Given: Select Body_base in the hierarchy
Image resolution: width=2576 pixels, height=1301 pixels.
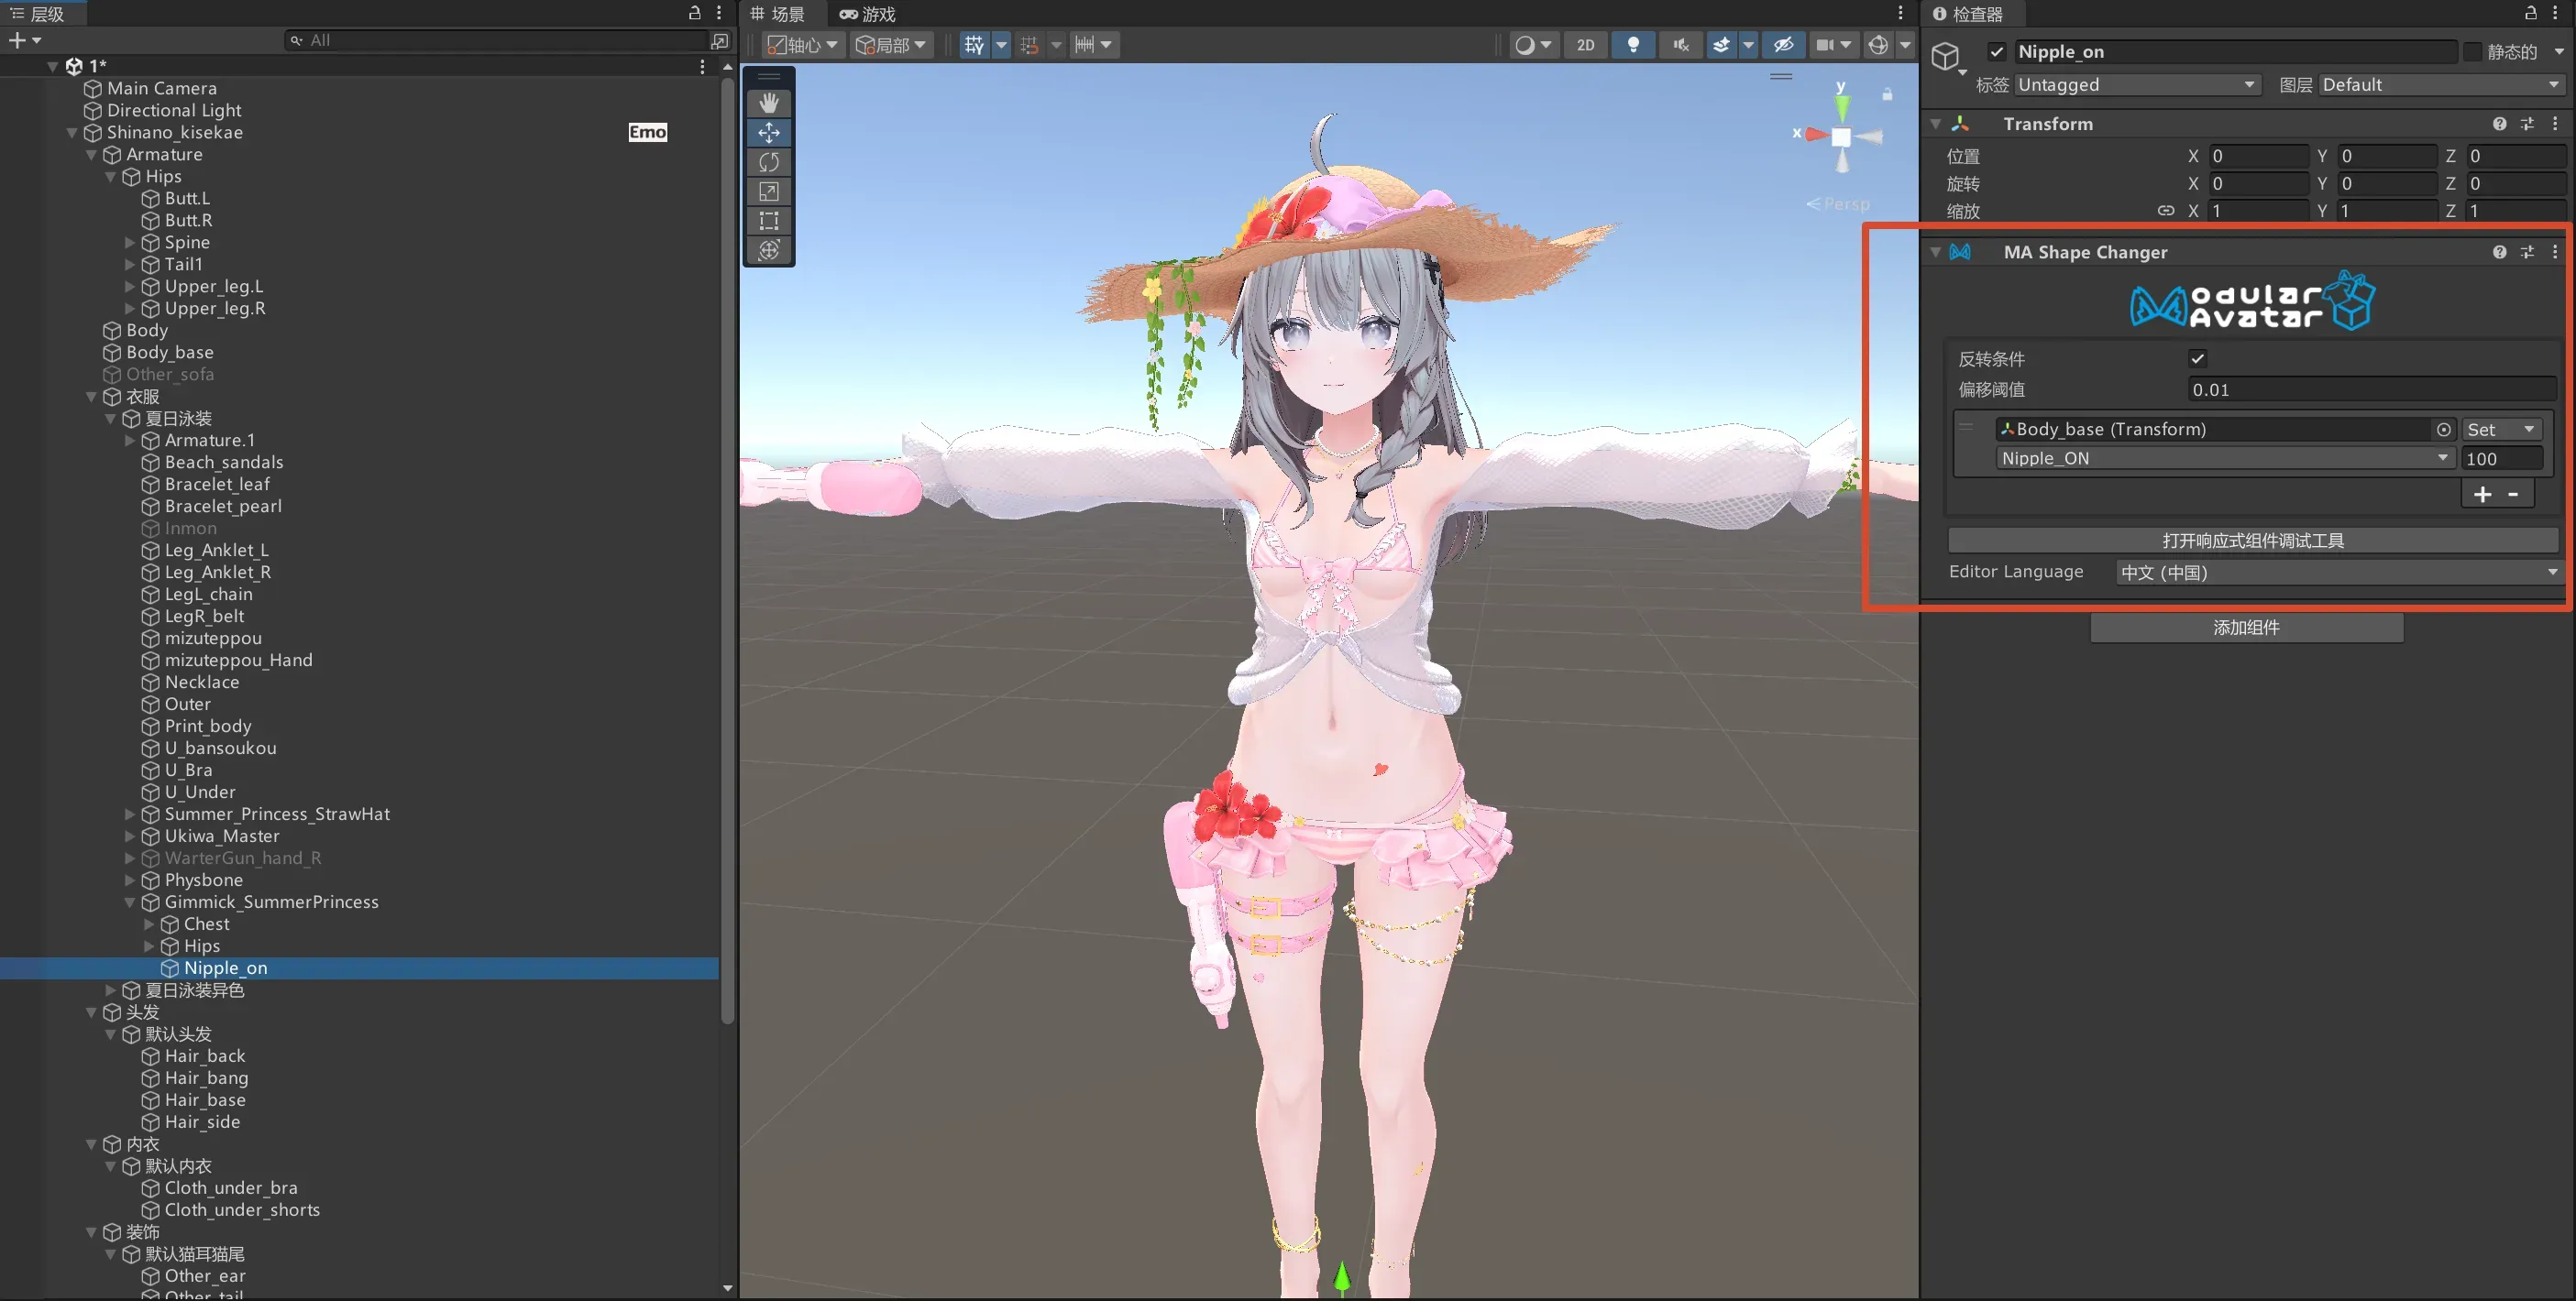Looking at the screenshot, I should (170, 352).
